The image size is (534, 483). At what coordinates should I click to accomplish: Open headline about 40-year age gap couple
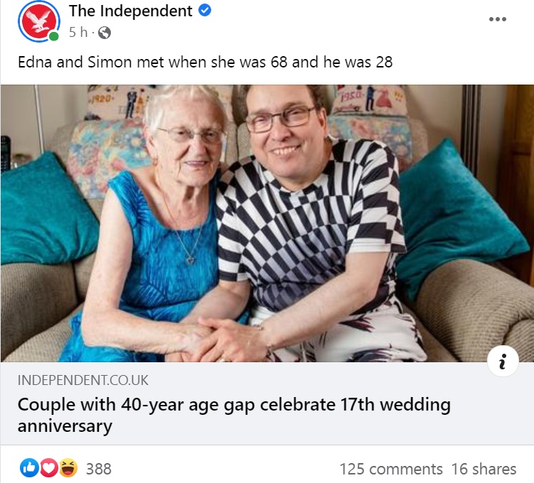pyautogui.click(x=234, y=415)
